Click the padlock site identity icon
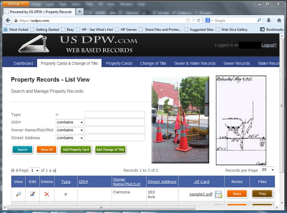This screenshot has height=213, width=287. point(16,21)
